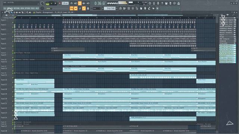This screenshot has width=239, height=134.
Task: Open the FILE menu
Action: [x=5, y=8]
